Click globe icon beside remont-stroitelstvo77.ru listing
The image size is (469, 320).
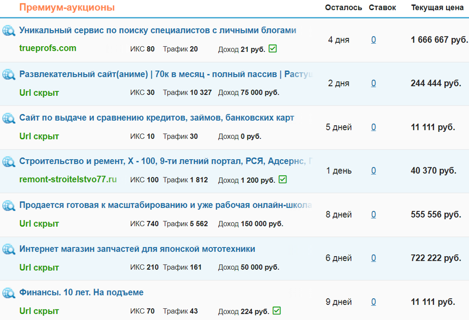pyautogui.click(x=9, y=162)
